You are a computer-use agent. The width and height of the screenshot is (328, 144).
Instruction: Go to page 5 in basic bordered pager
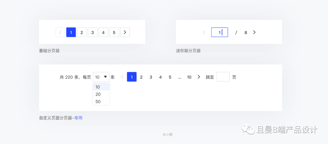(x=114, y=32)
